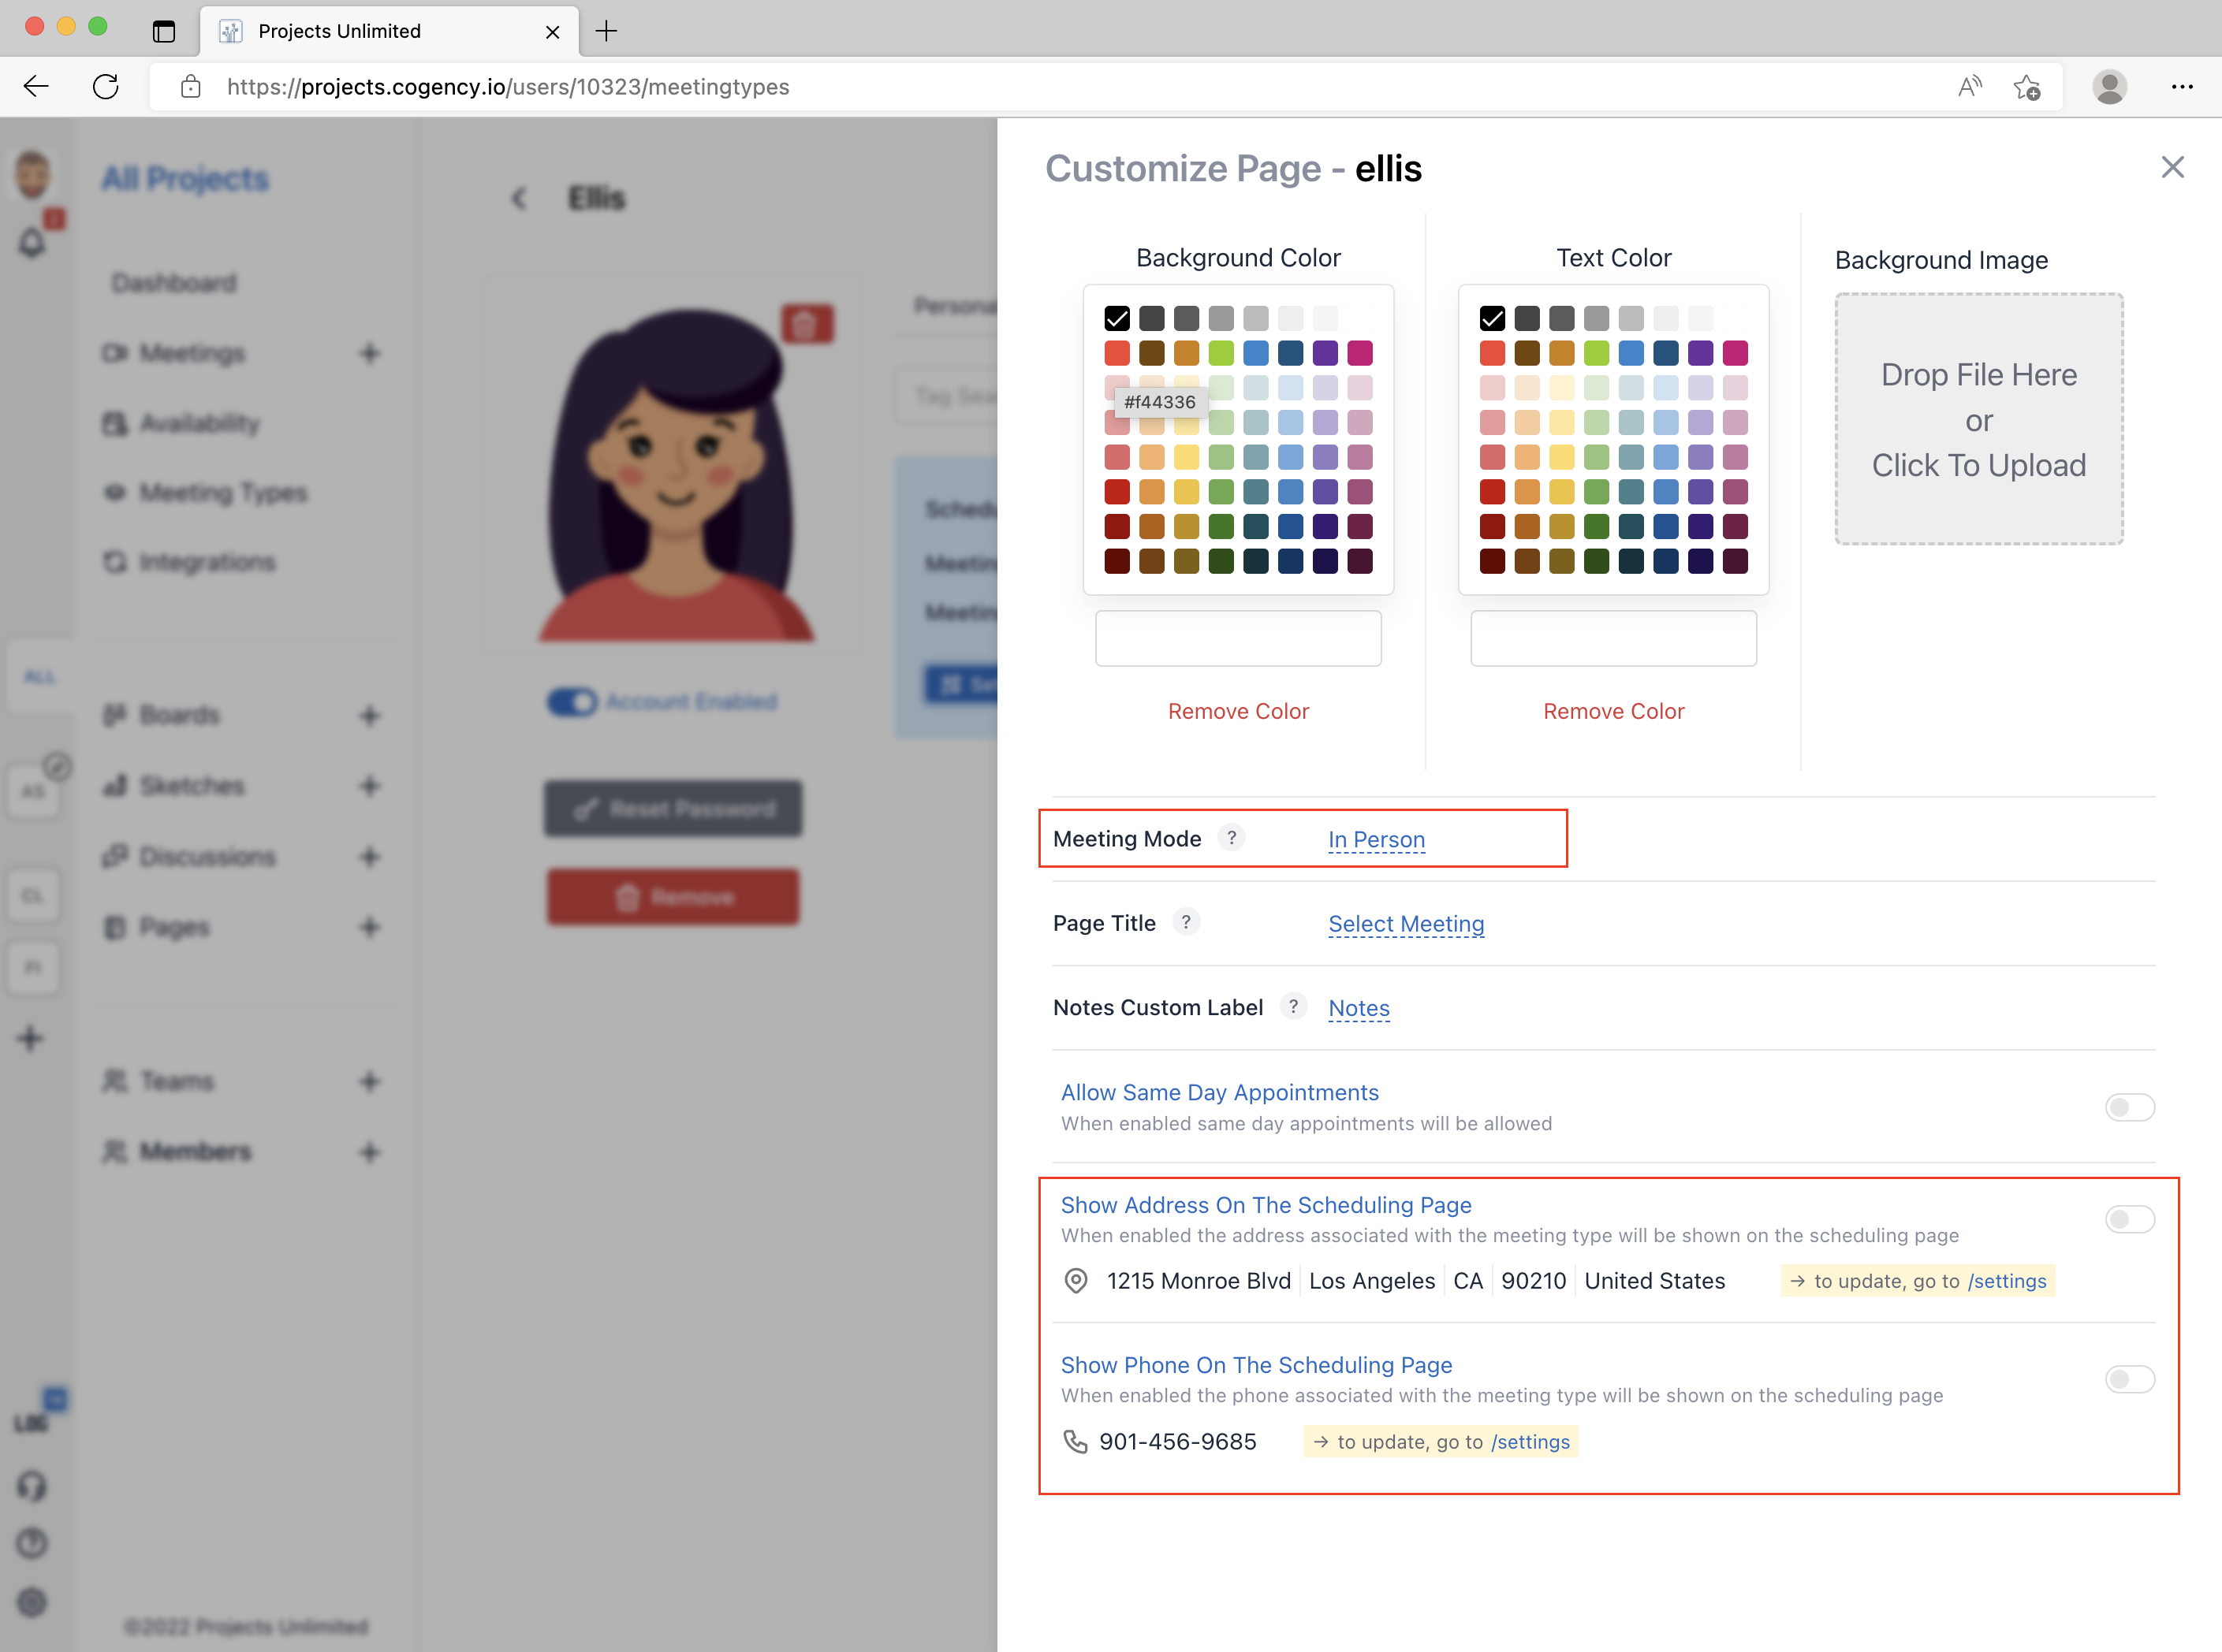Enable Allow Same Day Appointments toggle

[x=2129, y=1107]
